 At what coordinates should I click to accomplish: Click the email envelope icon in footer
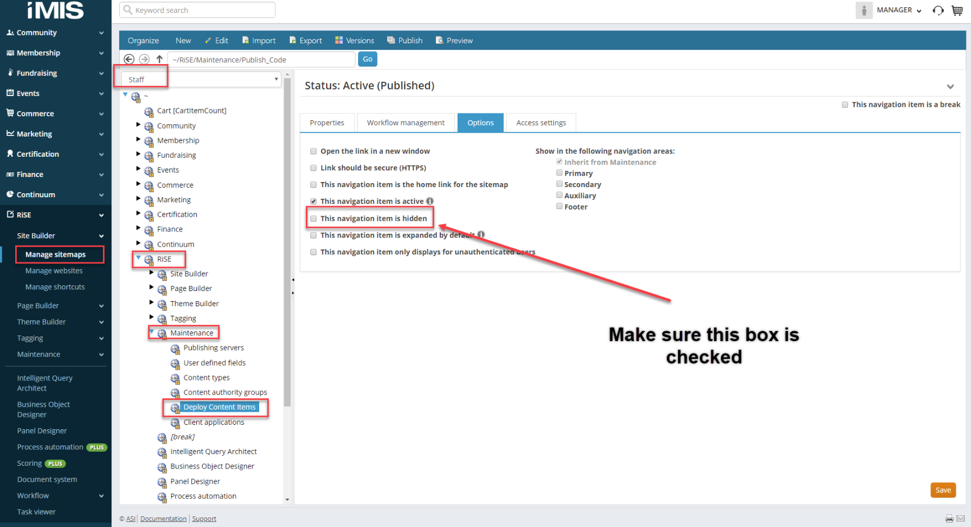961,519
